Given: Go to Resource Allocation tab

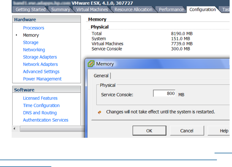Looking at the screenshot, I should pos(133,9).
